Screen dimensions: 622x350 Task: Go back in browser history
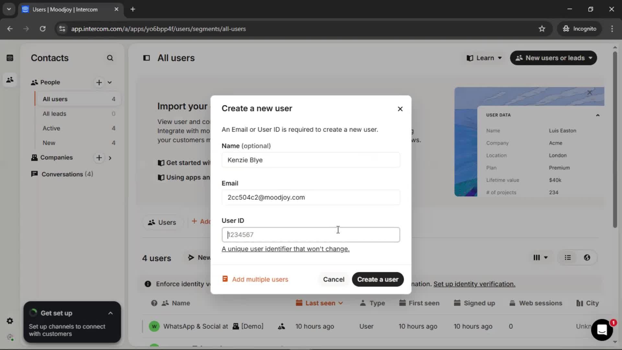click(10, 29)
